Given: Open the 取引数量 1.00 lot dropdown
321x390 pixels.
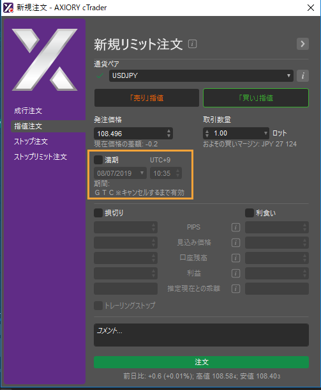Looking at the screenshot, I should click(265, 134).
